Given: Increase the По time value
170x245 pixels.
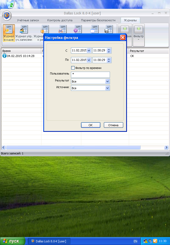Looking at the screenshot, I should [x=109, y=59].
